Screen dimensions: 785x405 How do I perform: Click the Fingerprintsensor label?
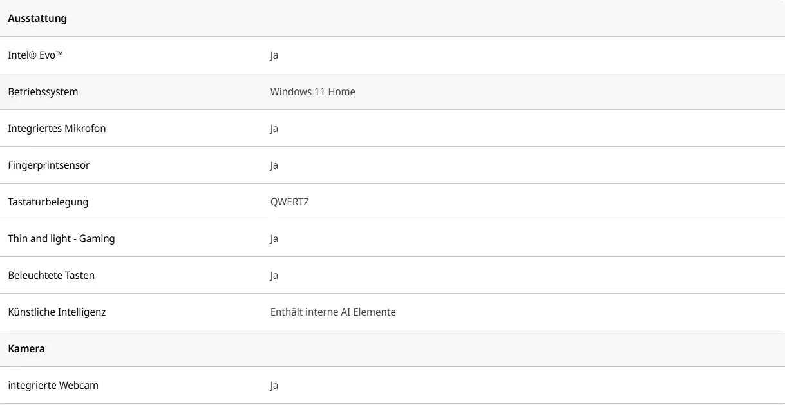tap(48, 165)
